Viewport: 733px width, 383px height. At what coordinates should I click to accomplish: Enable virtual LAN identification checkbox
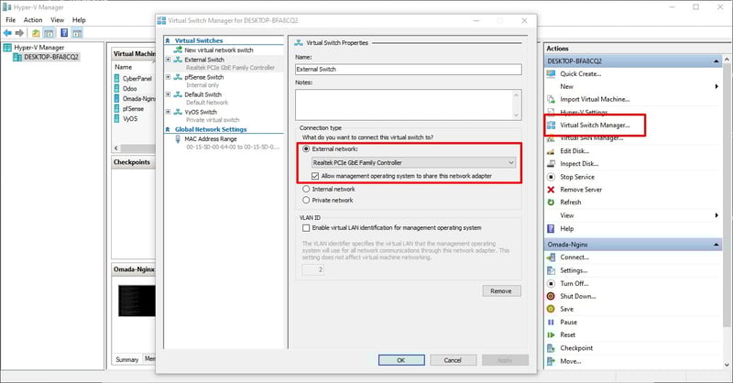click(306, 226)
